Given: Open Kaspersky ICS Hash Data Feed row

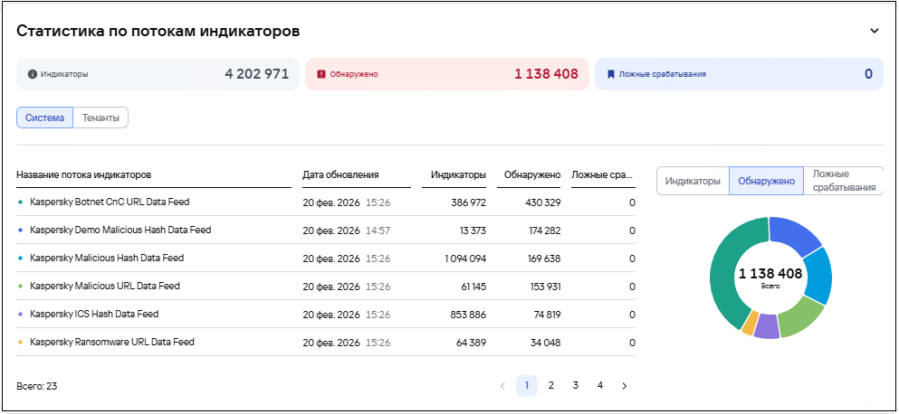Looking at the screenshot, I should [326, 314].
